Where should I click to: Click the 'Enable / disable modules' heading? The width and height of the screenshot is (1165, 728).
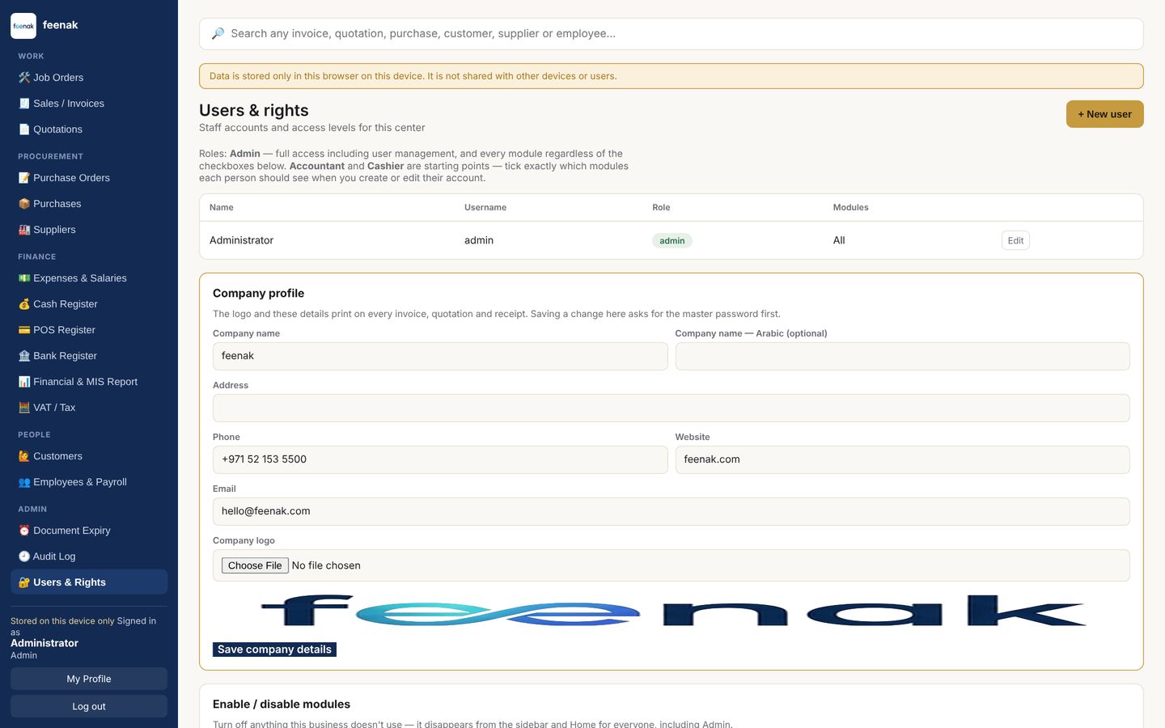point(282,705)
